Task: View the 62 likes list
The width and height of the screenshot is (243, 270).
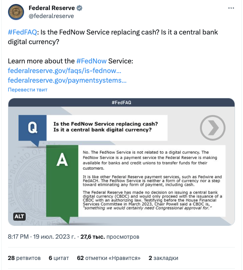Action: pos(108,258)
